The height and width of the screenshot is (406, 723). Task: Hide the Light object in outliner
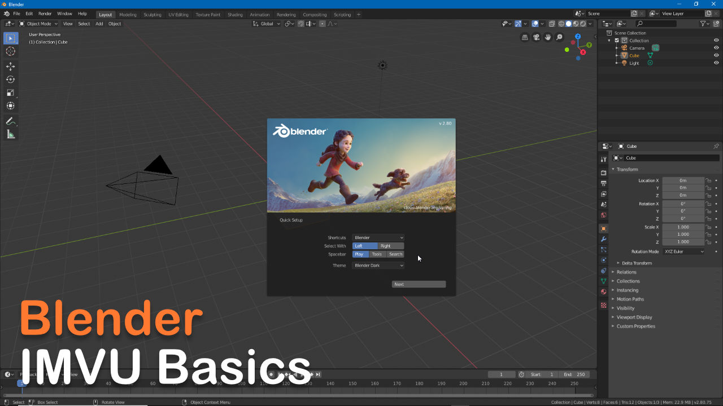716,63
